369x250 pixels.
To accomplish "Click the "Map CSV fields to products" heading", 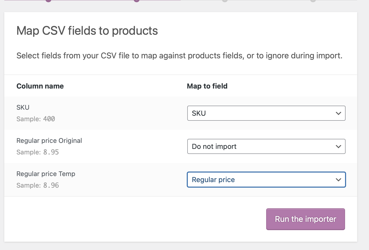I will click(87, 31).
